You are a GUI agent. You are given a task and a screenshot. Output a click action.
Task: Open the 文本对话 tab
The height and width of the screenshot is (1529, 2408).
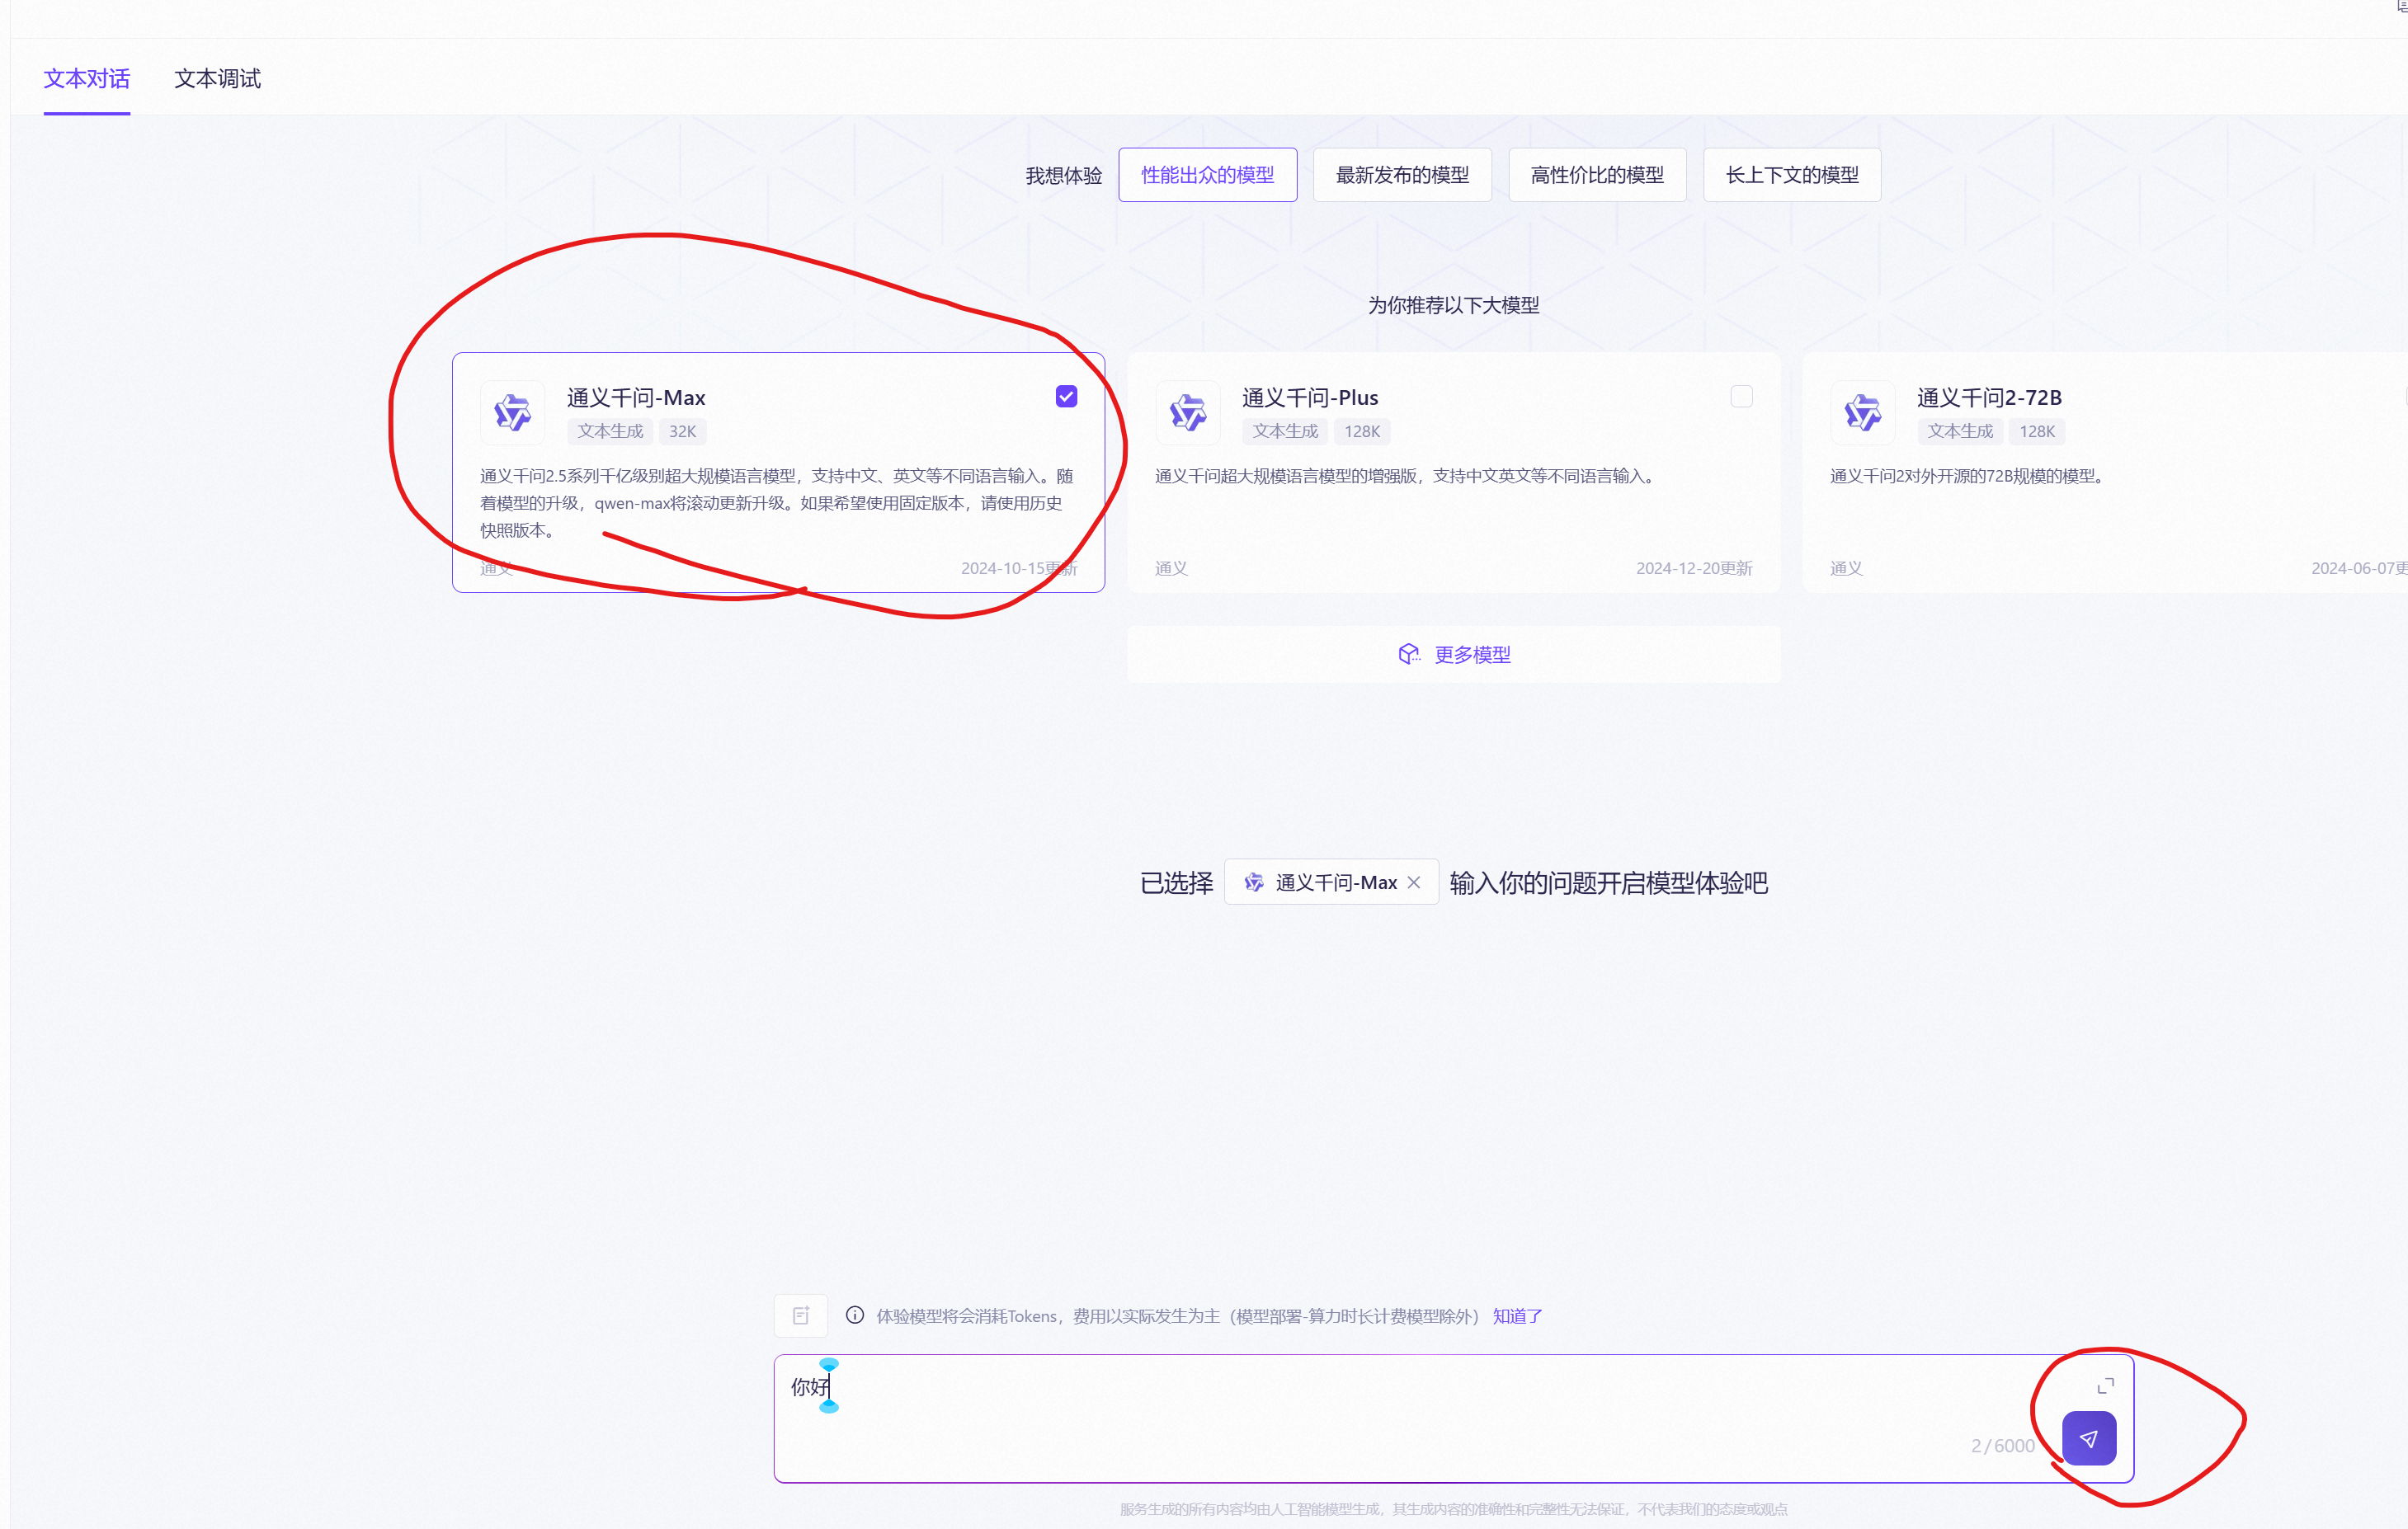(x=87, y=78)
